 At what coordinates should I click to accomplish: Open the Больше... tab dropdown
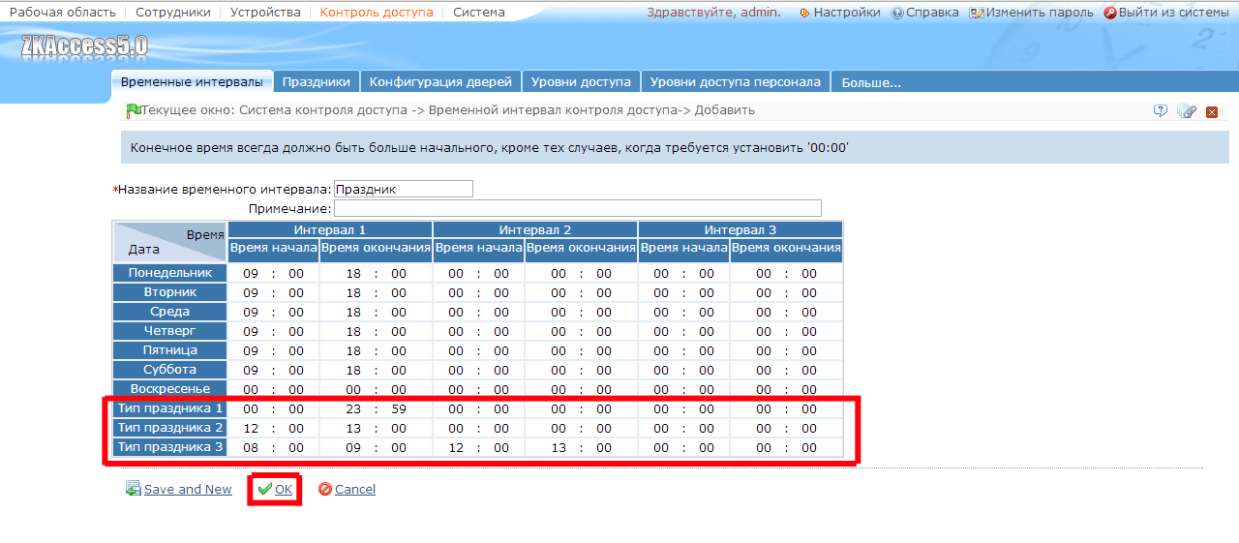(871, 82)
